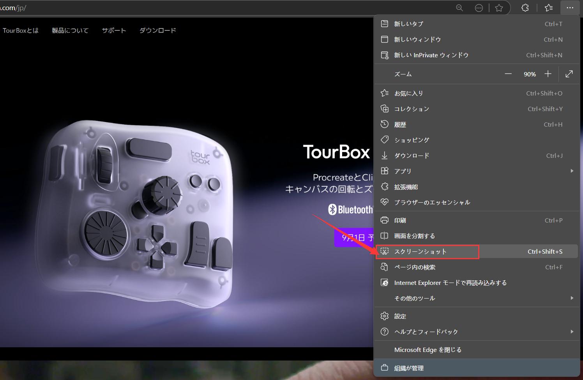Enter full screen with the zoom expand icon
The height and width of the screenshot is (380, 583).
pyautogui.click(x=569, y=74)
